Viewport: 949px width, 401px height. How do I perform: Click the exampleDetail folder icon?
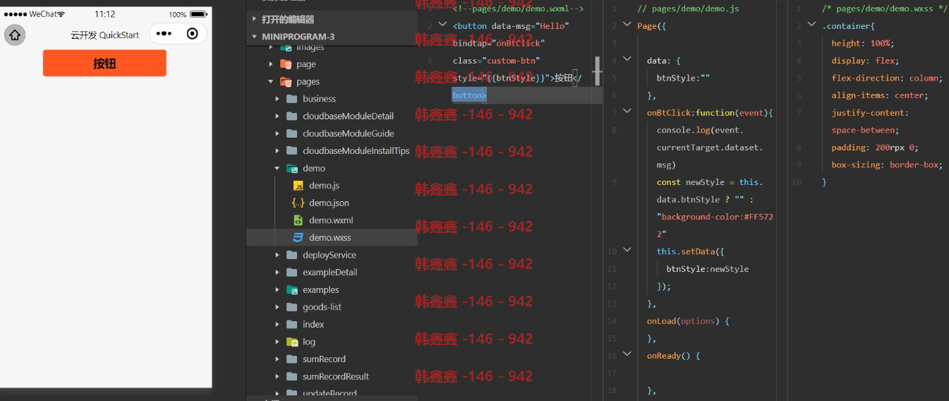pyautogui.click(x=292, y=273)
